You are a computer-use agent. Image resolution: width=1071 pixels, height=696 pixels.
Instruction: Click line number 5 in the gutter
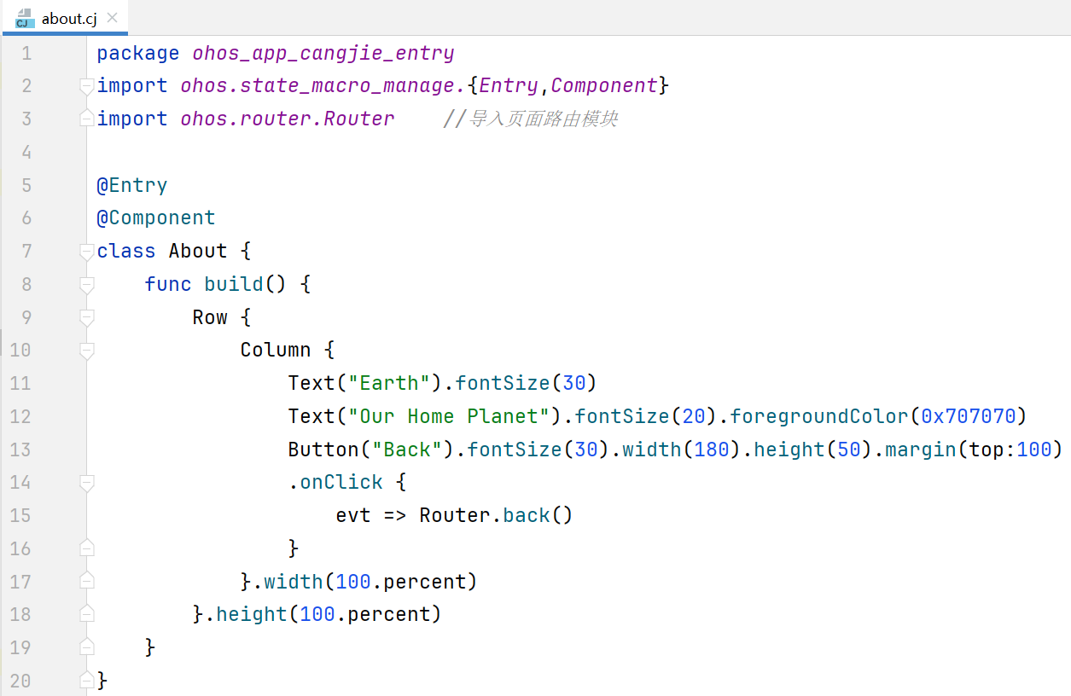[26, 185]
